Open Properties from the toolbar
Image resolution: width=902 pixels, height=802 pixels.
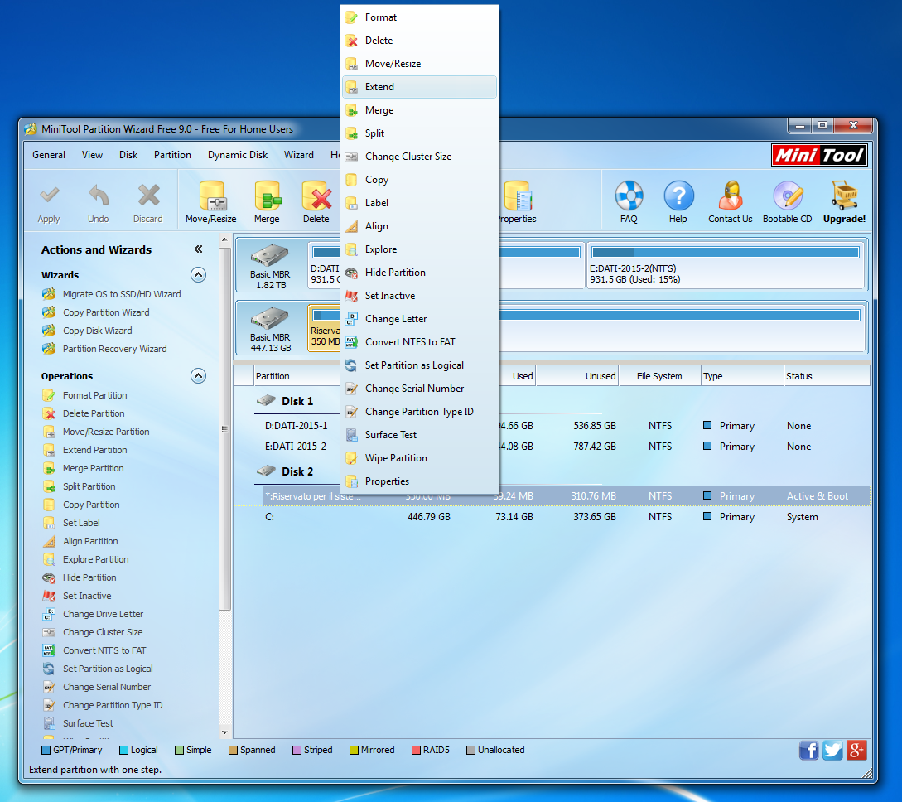coord(517,204)
